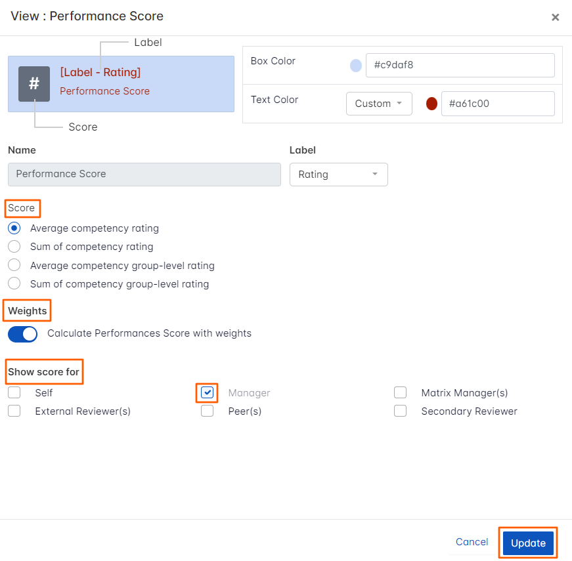This screenshot has height=561, width=572.
Task: Choose Average competency group-level rating
Action: click(14, 266)
